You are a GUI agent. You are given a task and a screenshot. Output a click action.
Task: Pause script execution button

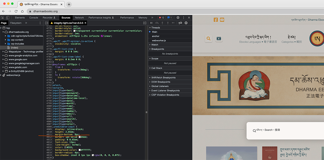click(151, 23)
